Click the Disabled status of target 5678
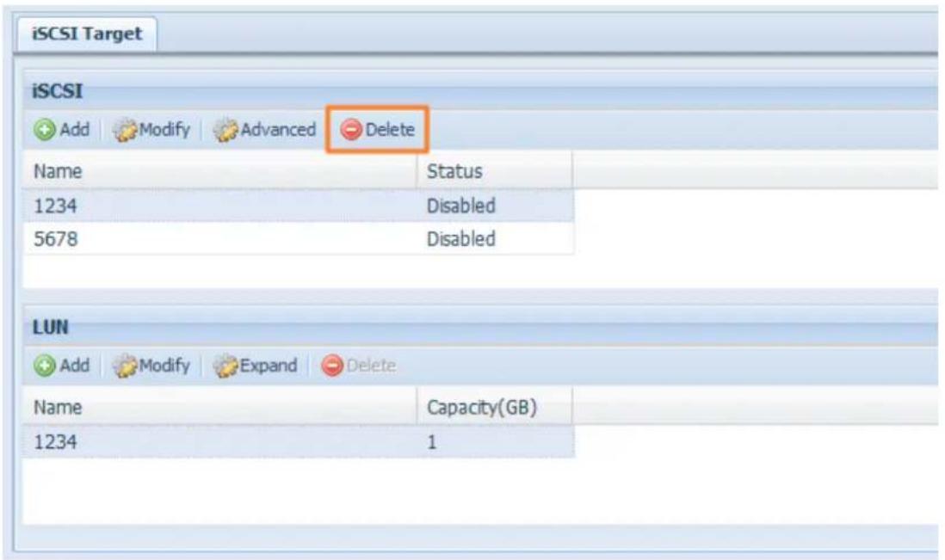This screenshot has width=945, height=560. pos(461,239)
